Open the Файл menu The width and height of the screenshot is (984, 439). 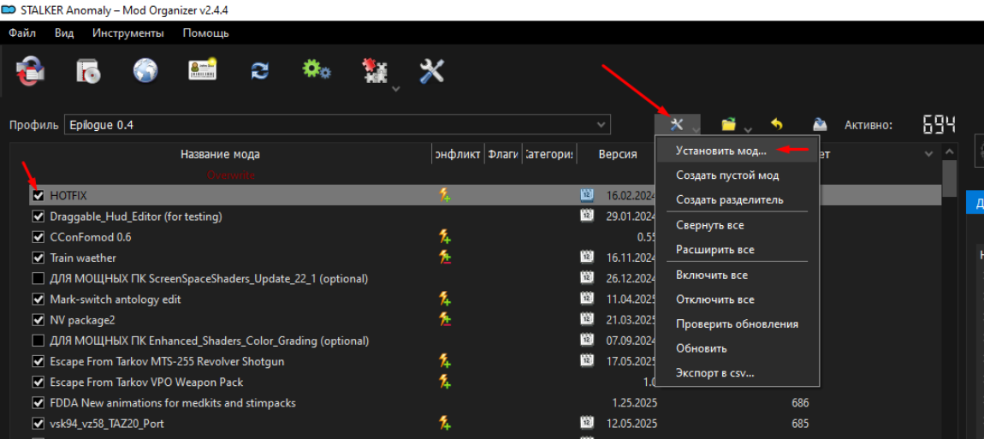coord(22,33)
